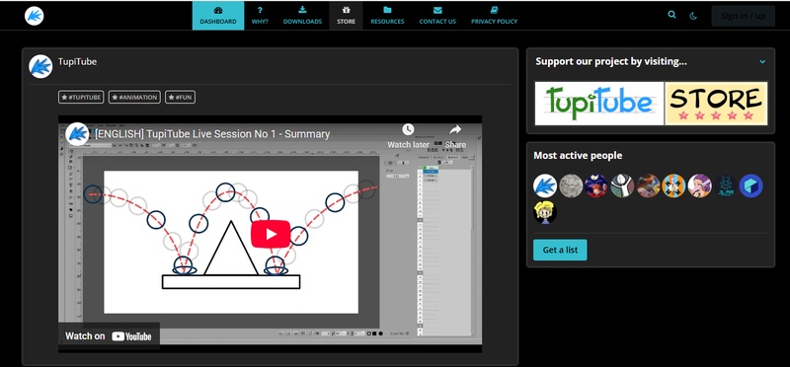This screenshot has height=367, width=790.
Task: Open the STORE banner with stars
Action: coord(716,104)
